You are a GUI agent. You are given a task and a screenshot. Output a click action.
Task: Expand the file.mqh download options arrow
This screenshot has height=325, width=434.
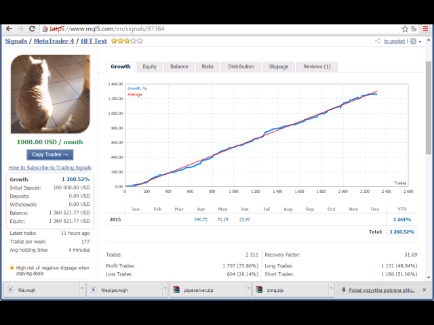point(80,290)
